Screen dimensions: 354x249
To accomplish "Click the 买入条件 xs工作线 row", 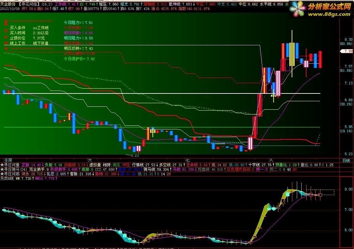I will click(29, 28).
